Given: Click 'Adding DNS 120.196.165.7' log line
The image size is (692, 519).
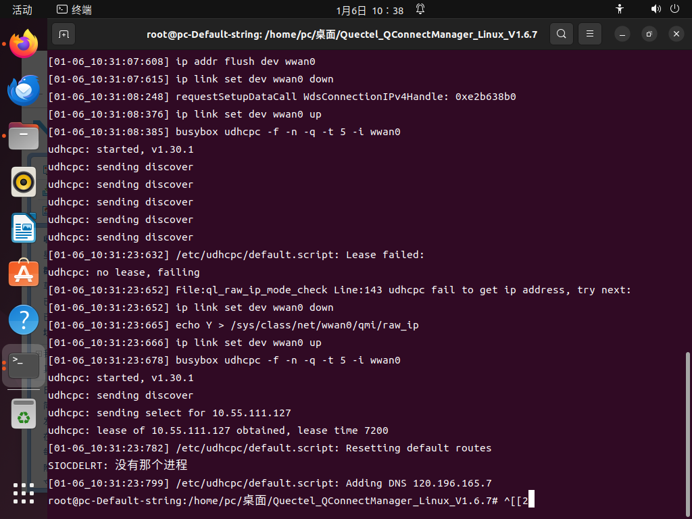Looking at the screenshot, I should 270,483.
